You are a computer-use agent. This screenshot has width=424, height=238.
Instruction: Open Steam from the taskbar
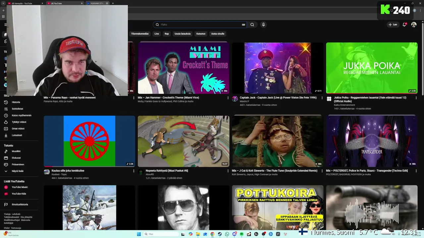(x=220, y=234)
